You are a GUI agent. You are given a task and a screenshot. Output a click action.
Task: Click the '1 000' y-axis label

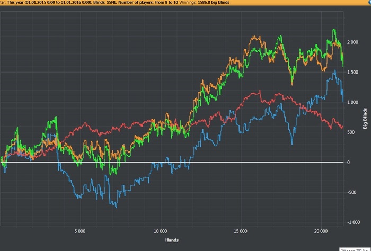click(x=352, y=102)
